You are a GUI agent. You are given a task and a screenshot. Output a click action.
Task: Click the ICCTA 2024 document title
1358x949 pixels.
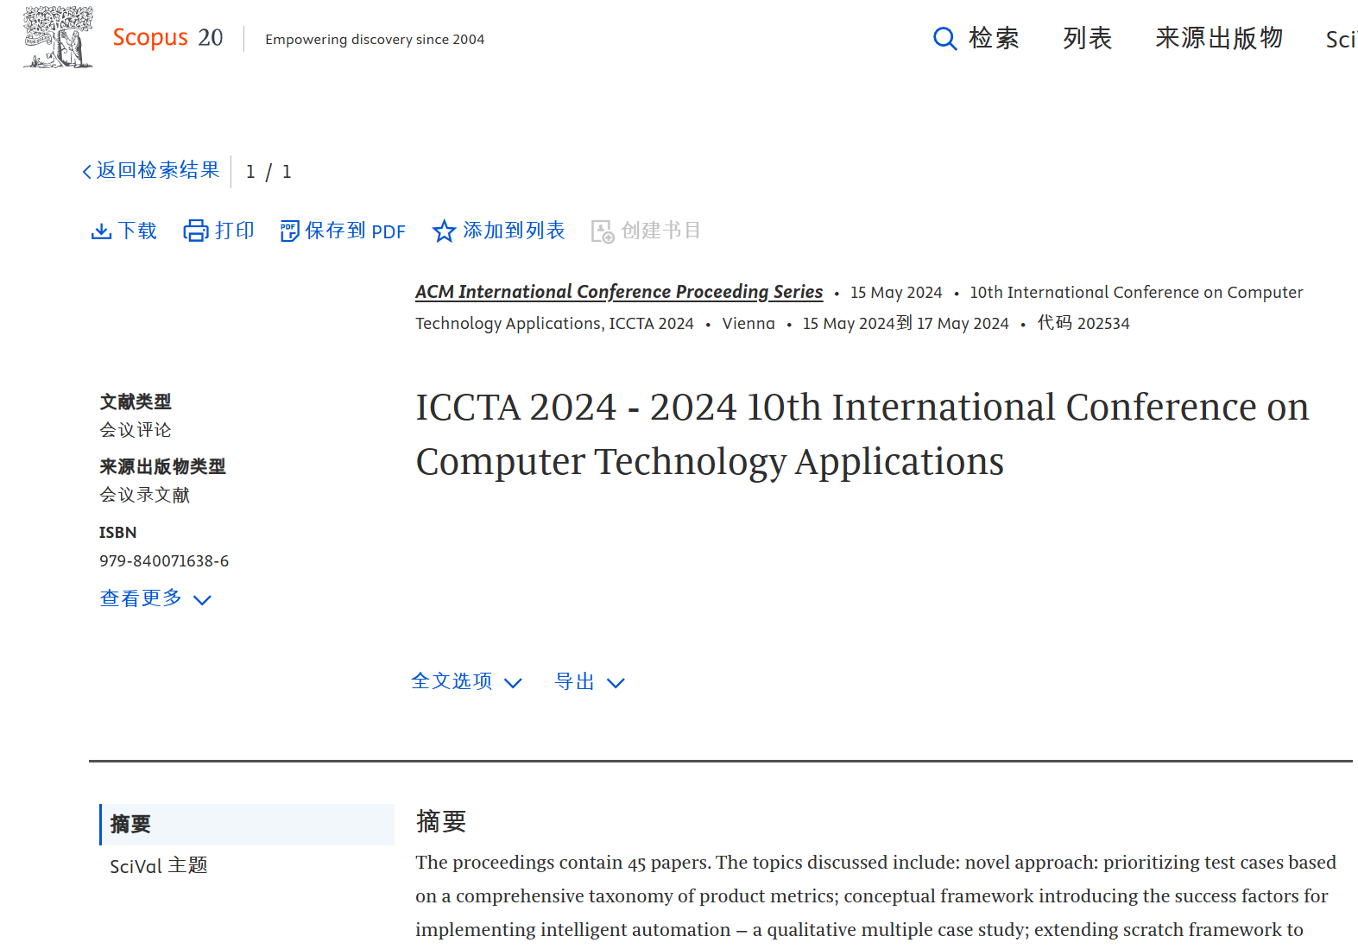click(x=861, y=434)
